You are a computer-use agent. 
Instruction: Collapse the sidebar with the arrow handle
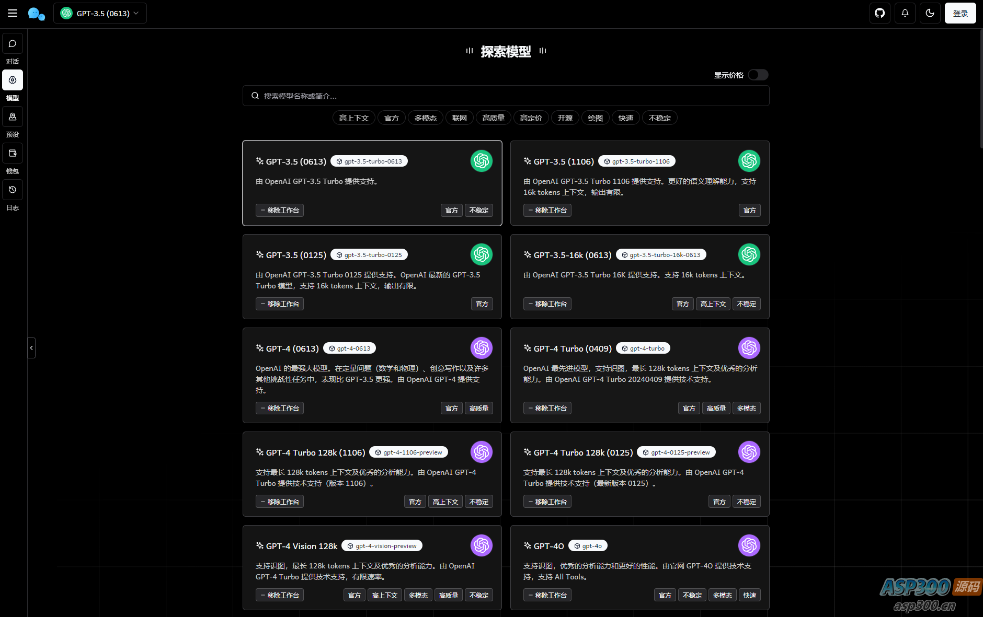31,348
